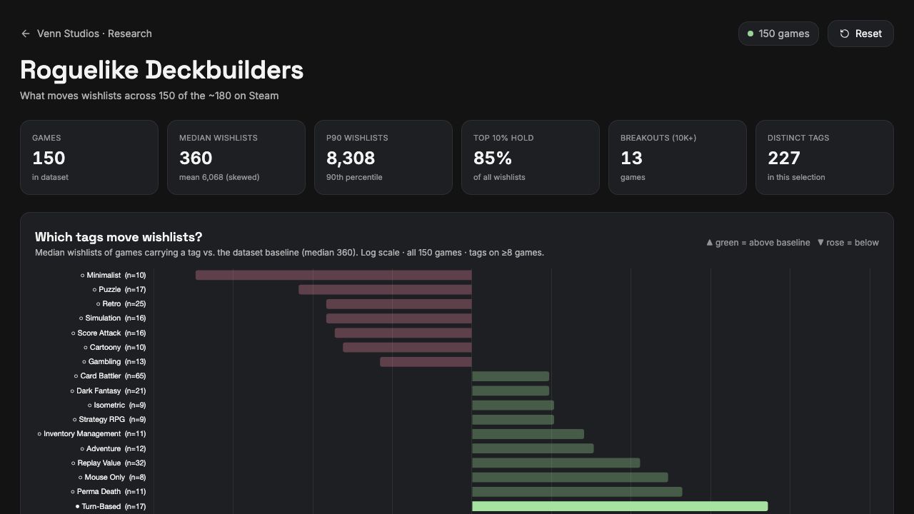Toggle the Card Battler tag filter

point(109,376)
